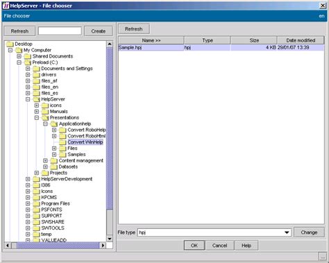Expand the Content management node
This screenshot has height=263, width=329.
pyautogui.click(x=46, y=160)
